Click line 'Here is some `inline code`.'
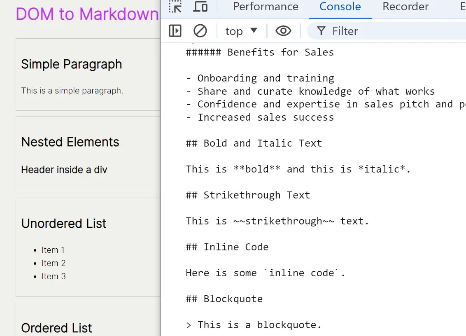Viewport: 466px width, 336px height. [x=266, y=273]
